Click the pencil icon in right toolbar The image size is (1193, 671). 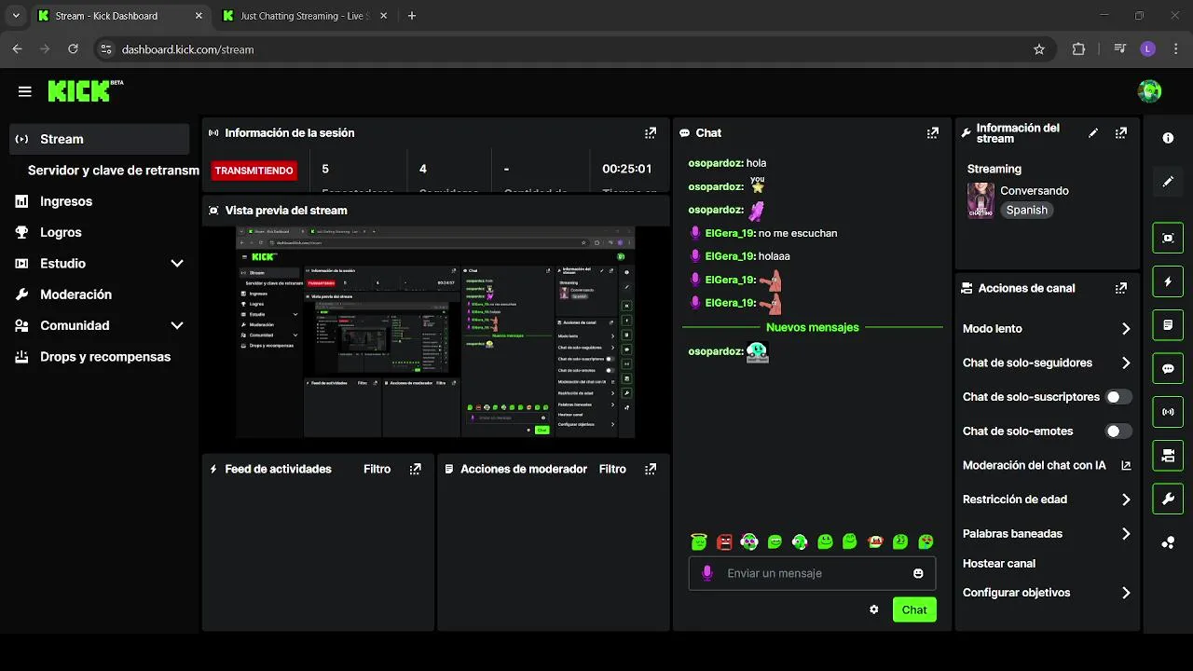(x=1168, y=182)
